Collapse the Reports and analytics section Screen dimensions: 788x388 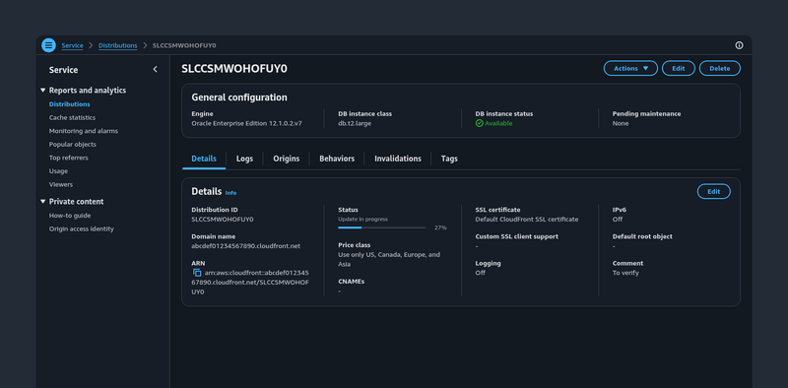click(42, 91)
